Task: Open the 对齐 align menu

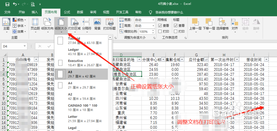Action: pos(235,26)
